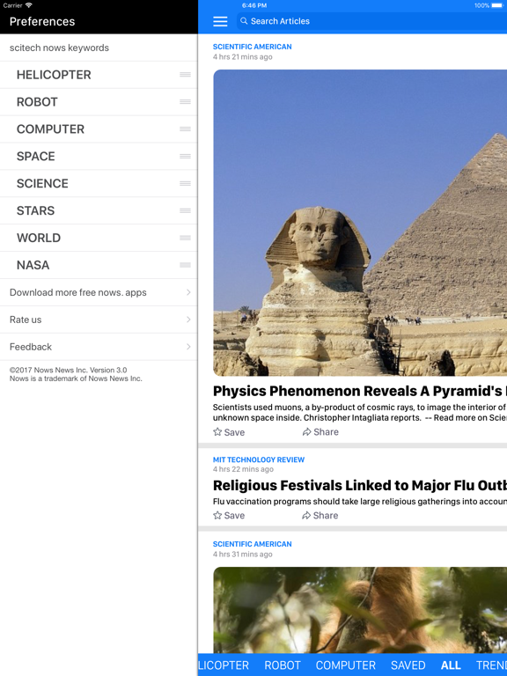Grab the reorder handle beside NASA
This screenshot has height=676, width=507.
tap(185, 265)
